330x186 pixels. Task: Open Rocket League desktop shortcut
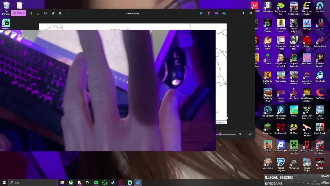281,165
